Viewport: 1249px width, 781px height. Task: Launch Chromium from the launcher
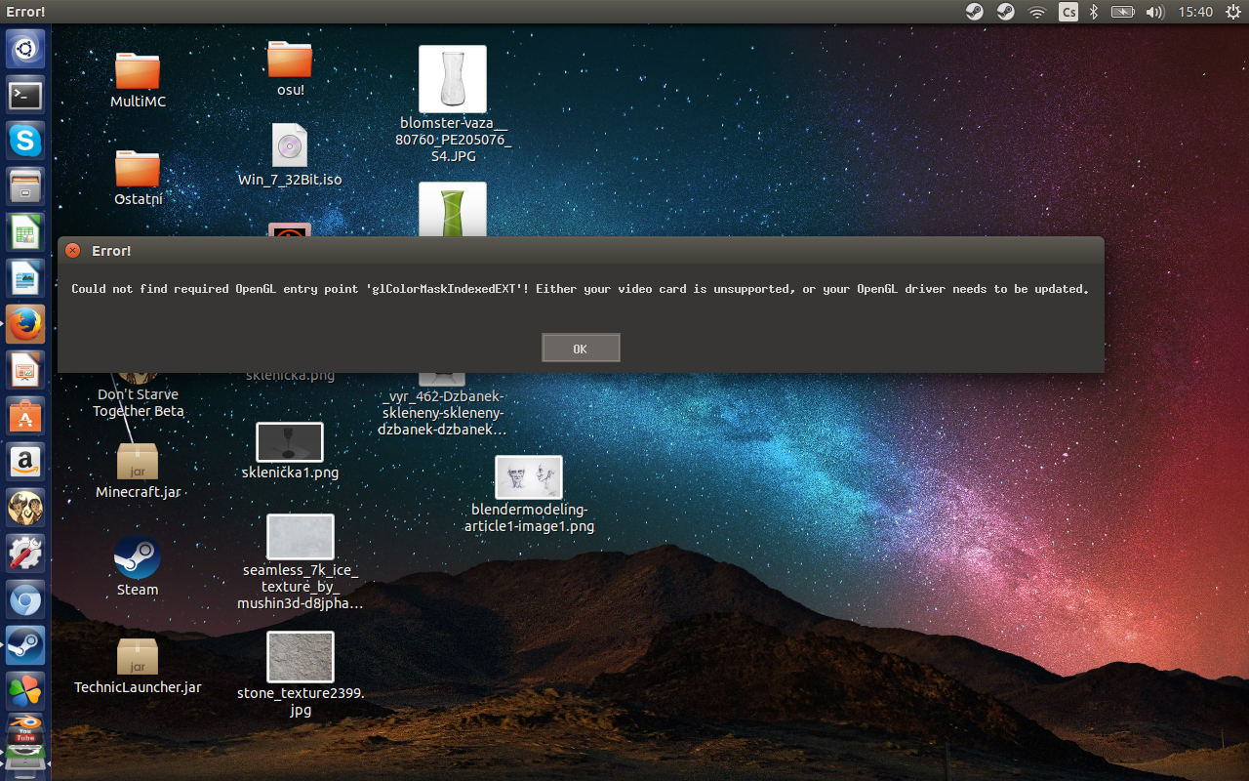(x=25, y=599)
